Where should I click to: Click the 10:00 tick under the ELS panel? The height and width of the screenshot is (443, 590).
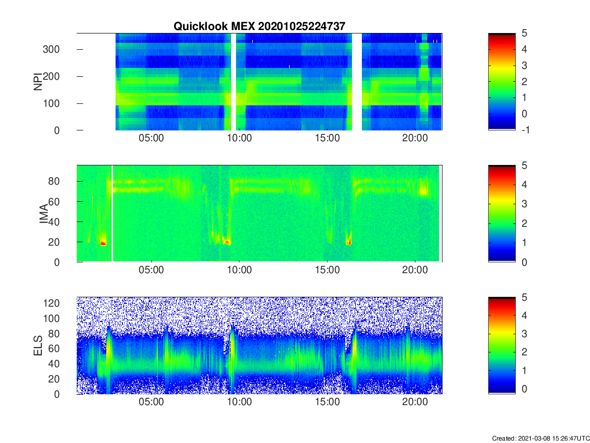pyautogui.click(x=239, y=402)
